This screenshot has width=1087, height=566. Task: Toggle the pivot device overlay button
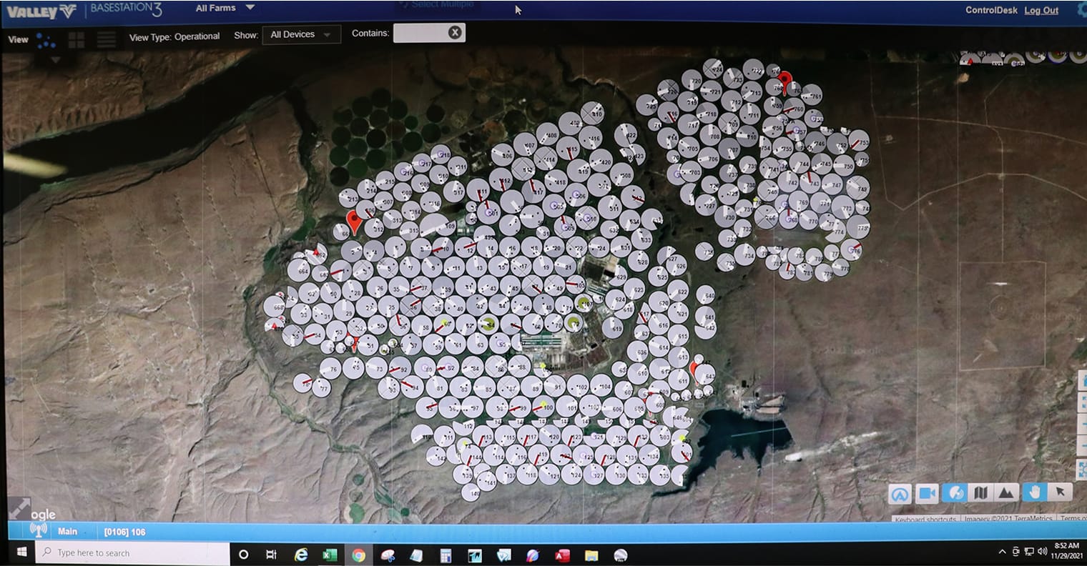(x=954, y=493)
